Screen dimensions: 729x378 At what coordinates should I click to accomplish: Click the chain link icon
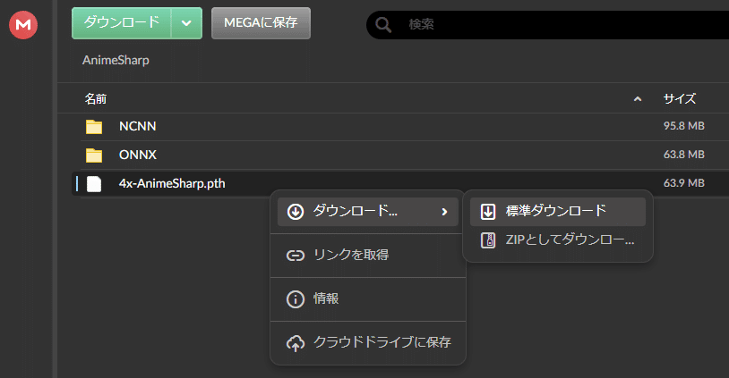[x=296, y=256]
